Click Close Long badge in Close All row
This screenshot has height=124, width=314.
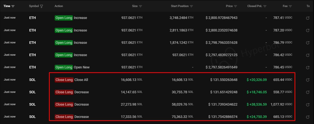pyautogui.click(x=64, y=80)
